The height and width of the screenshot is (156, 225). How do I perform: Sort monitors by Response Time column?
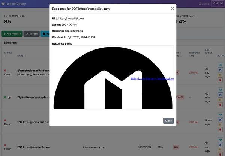[194, 54]
